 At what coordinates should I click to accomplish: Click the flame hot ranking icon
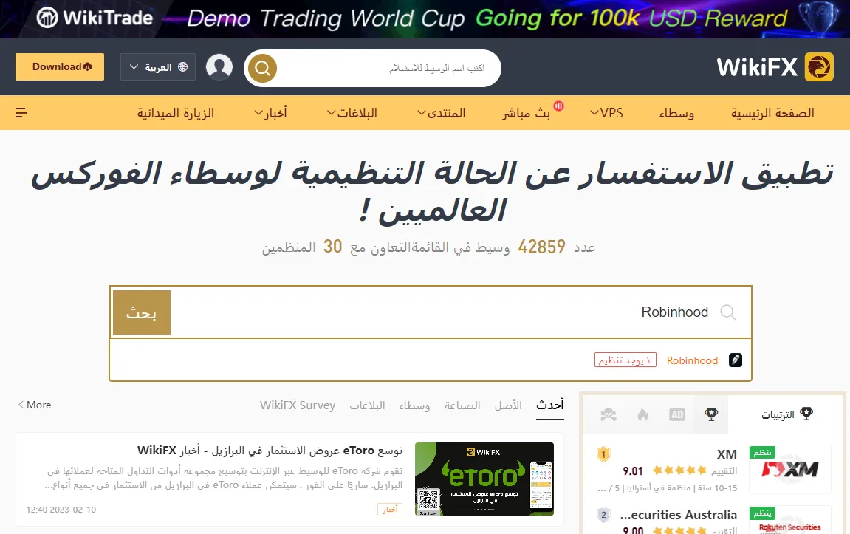coord(643,415)
